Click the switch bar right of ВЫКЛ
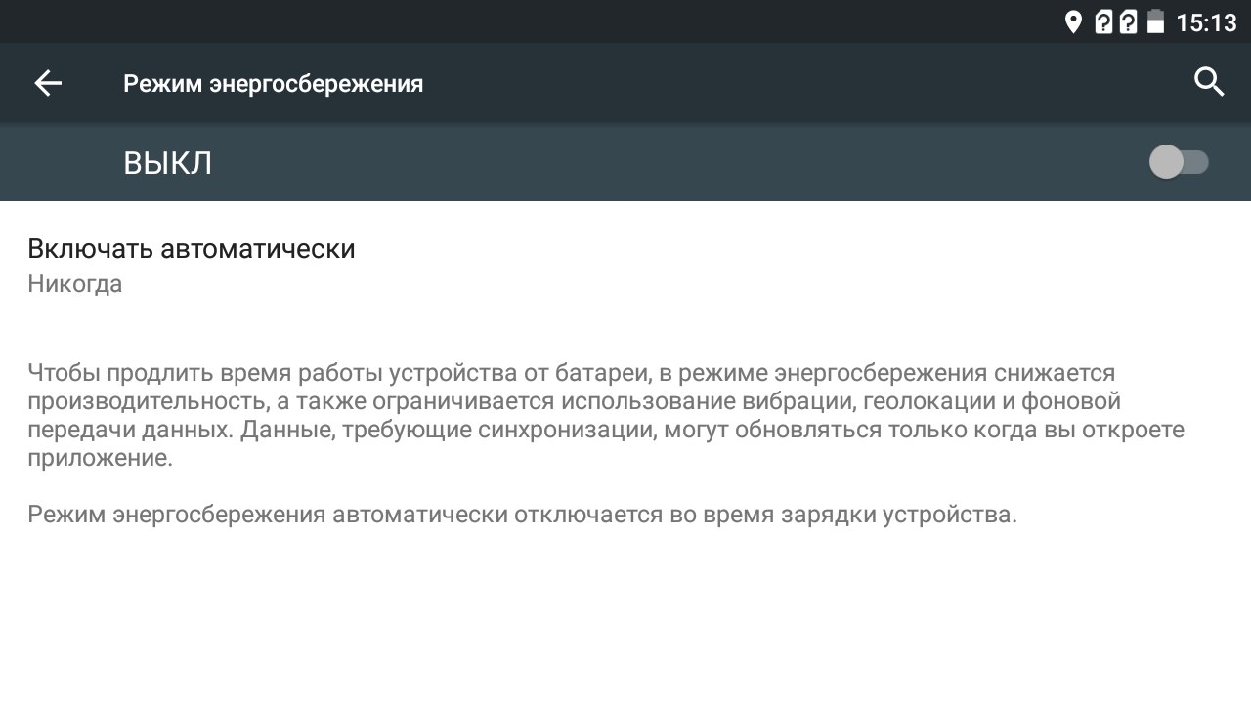Image resolution: width=1251 pixels, height=703 pixels. pyautogui.click(x=684, y=162)
